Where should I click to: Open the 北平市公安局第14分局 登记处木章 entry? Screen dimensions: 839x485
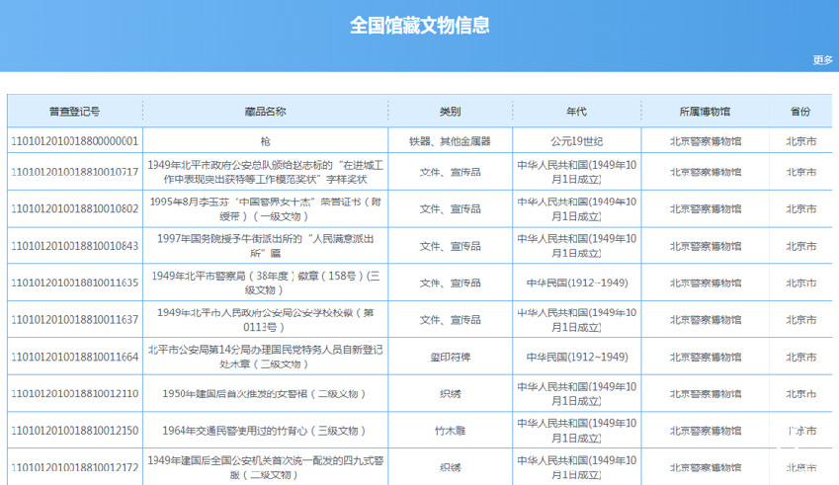pos(265,357)
